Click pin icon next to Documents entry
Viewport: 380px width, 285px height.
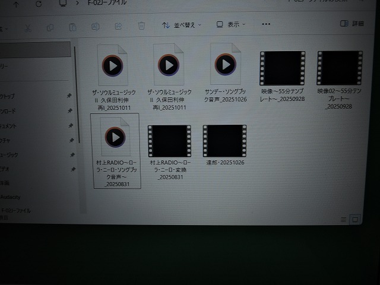coord(71,125)
